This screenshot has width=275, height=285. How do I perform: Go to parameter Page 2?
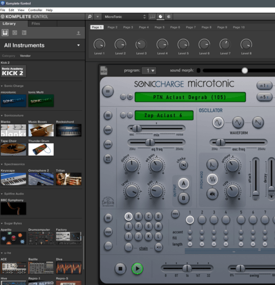[113, 27]
